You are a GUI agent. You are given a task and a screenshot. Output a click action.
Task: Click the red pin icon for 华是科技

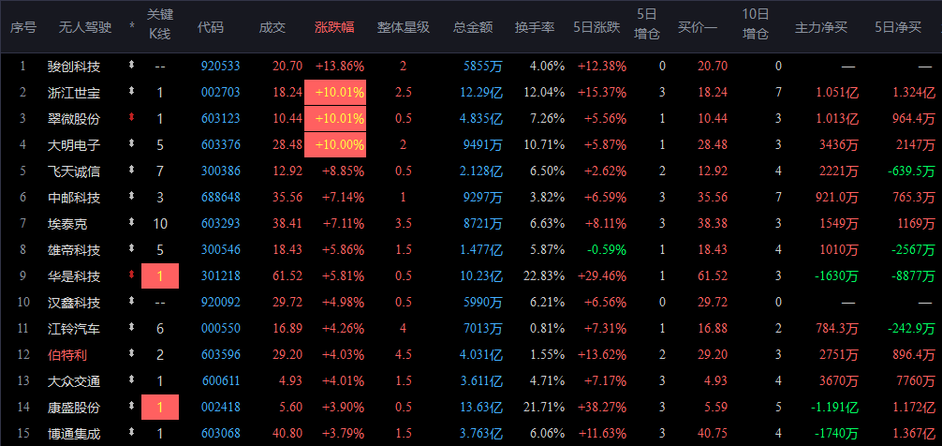point(132,275)
